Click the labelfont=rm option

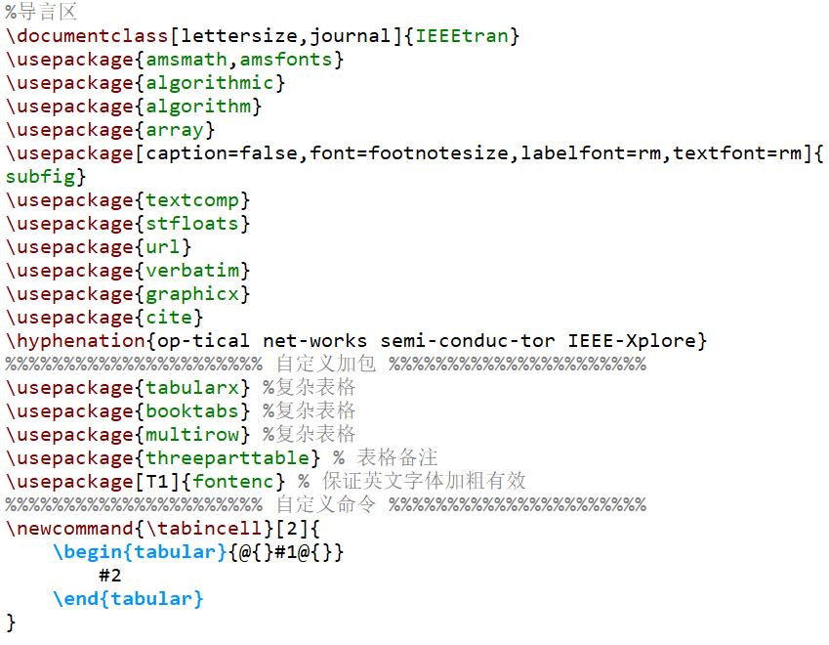591,153
